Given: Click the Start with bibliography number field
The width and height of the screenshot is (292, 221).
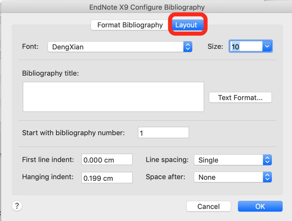Looking at the screenshot, I should pyautogui.click(x=163, y=132).
